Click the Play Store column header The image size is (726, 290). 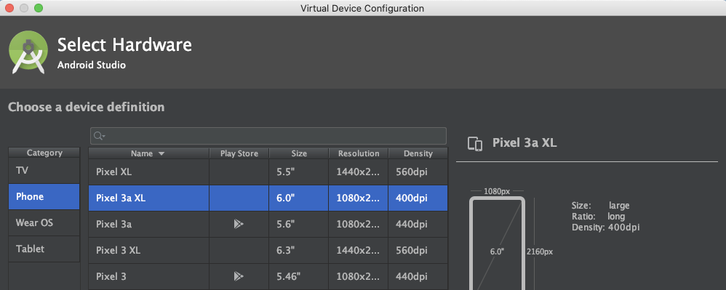click(x=239, y=153)
